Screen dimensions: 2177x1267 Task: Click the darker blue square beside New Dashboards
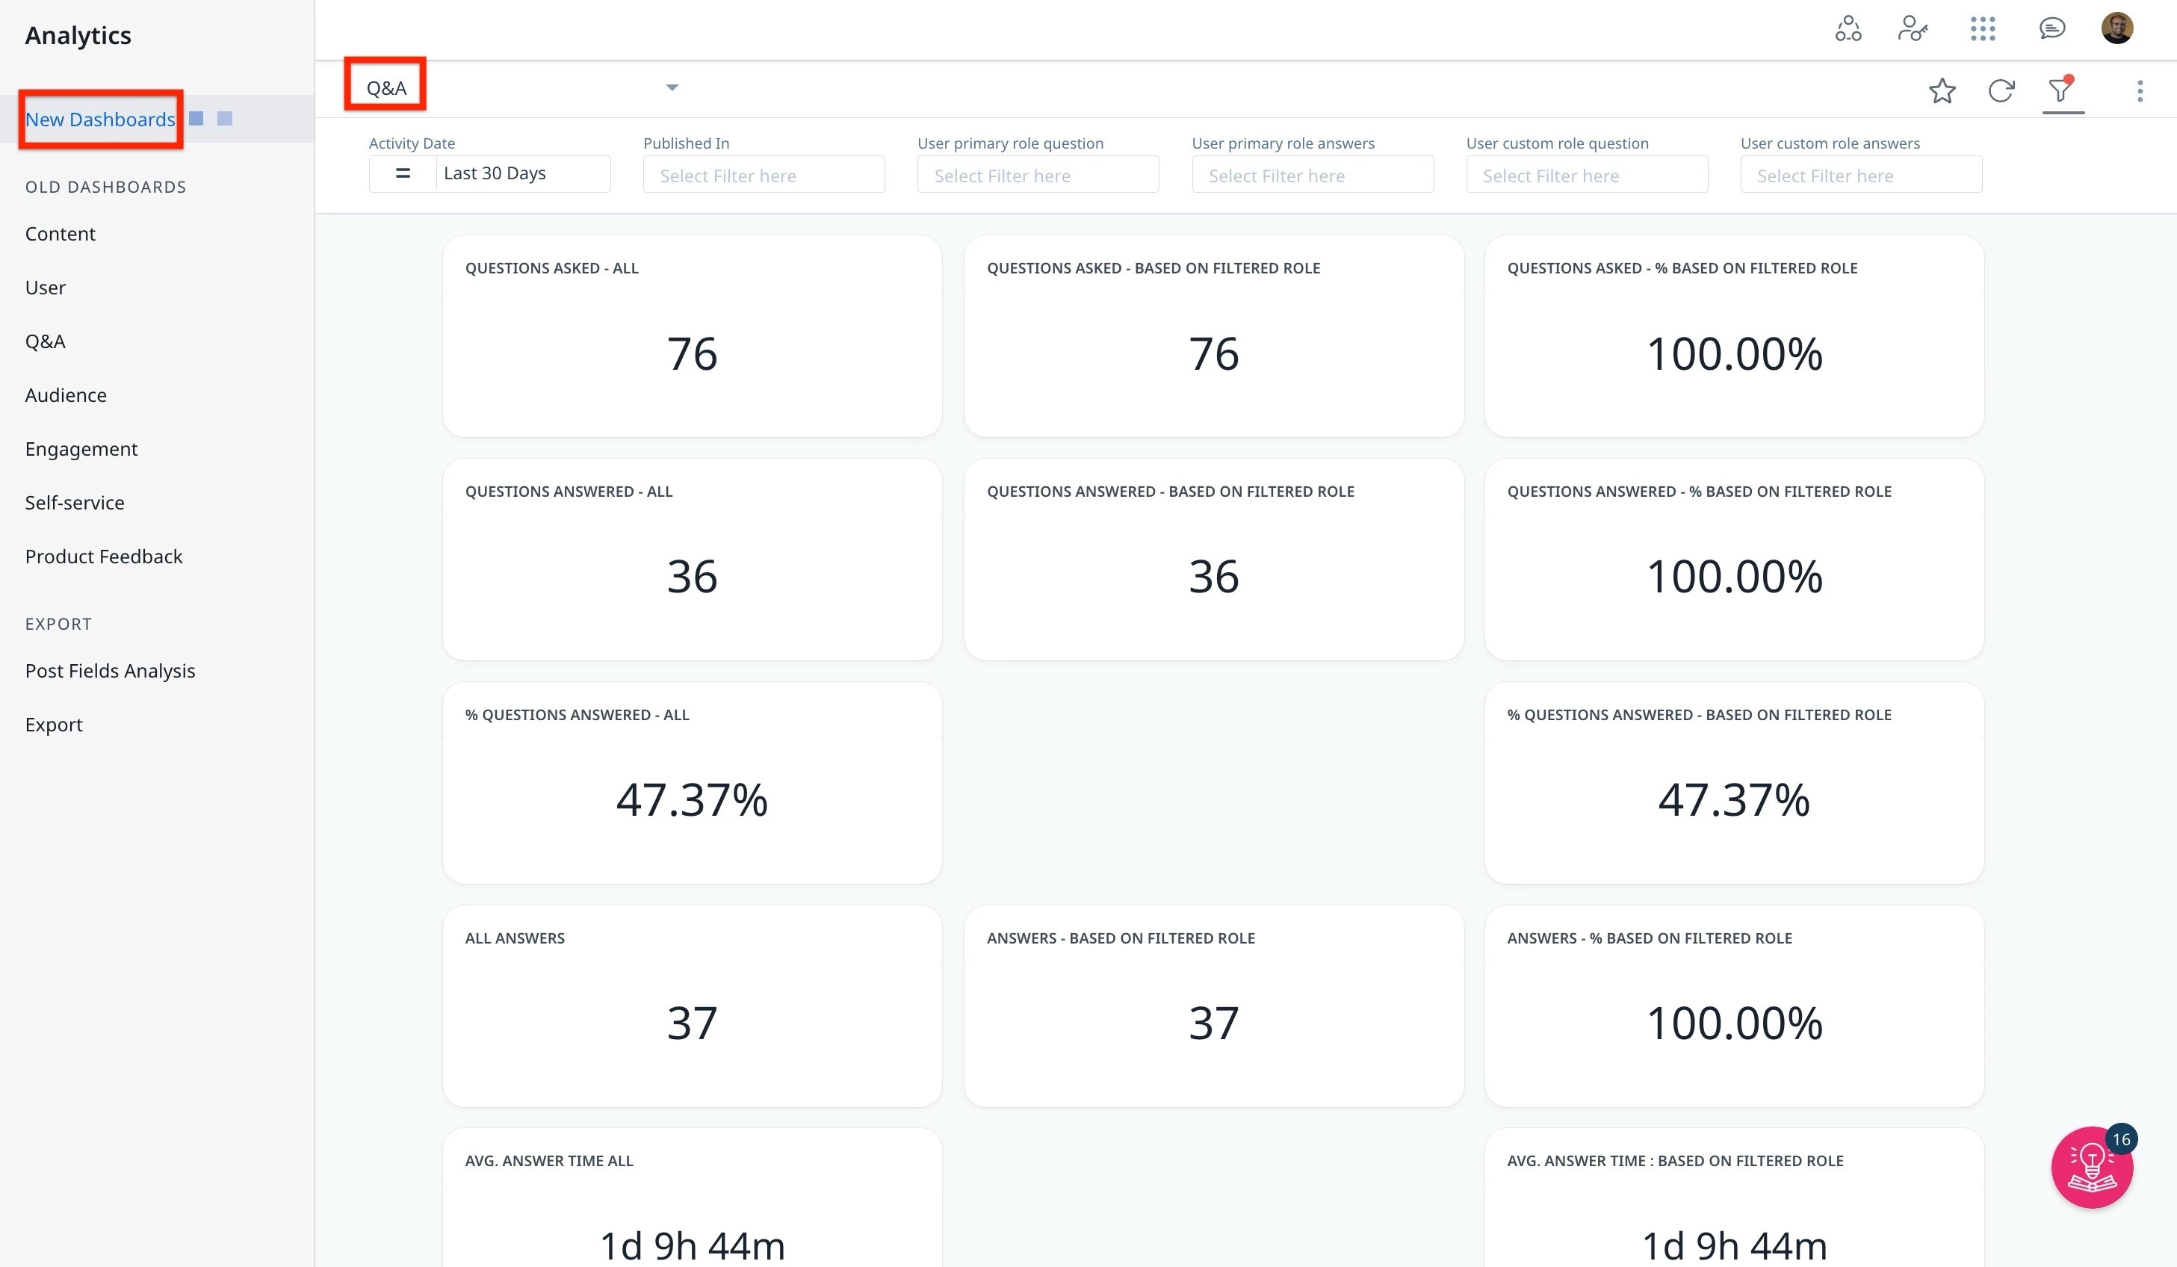(196, 118)
